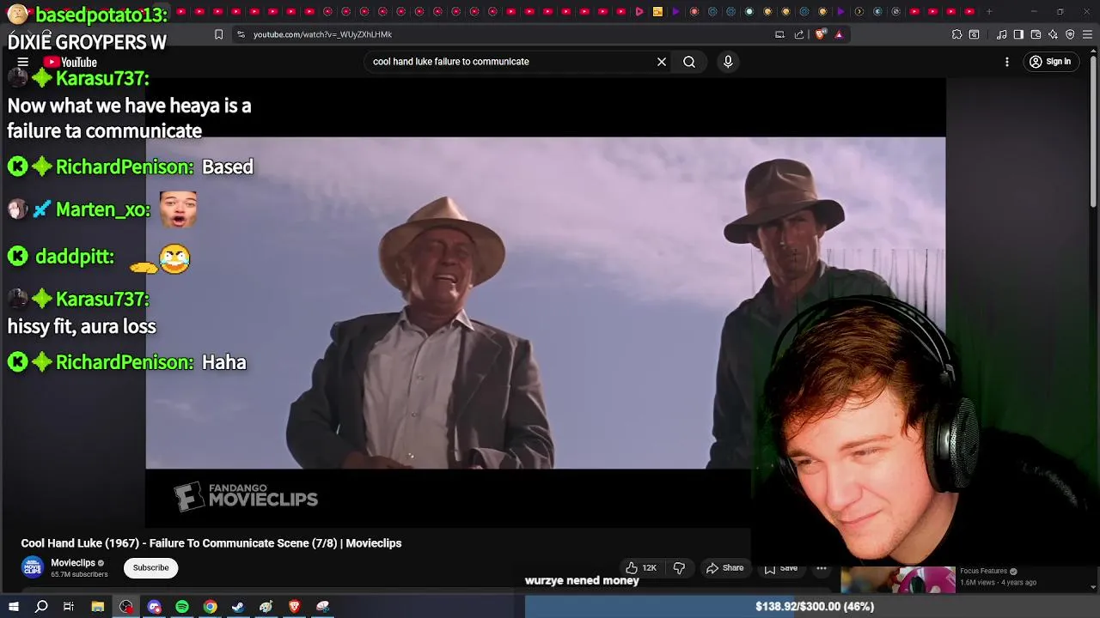Open more actions ellipsis under video
Screen dimensions: 1100x618
pyautogui.click(x=822, y=567)
